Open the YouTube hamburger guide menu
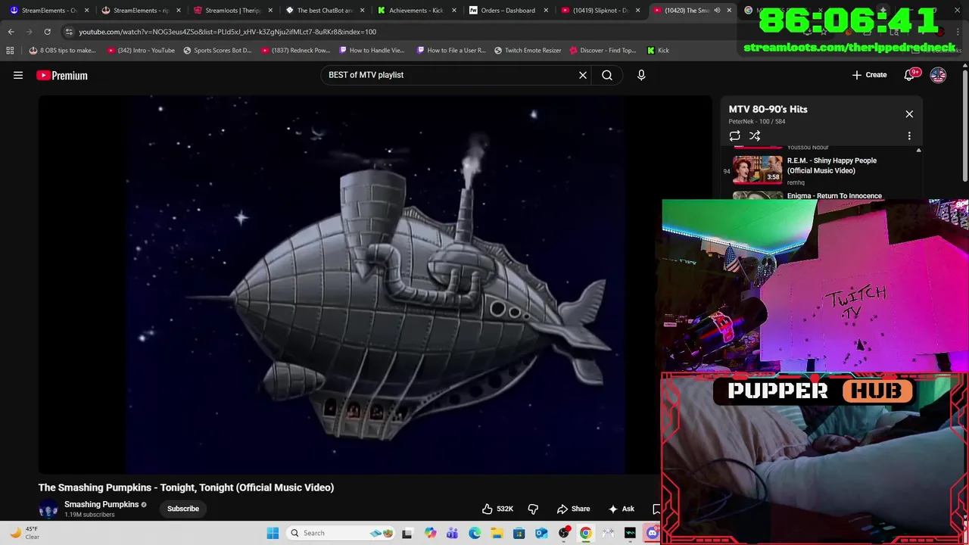 click(x=18, y=75)
